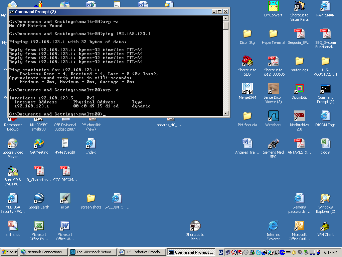342x257 pixels.
Task: Switch to the Wireshark taskbar window
Action: 93,252
